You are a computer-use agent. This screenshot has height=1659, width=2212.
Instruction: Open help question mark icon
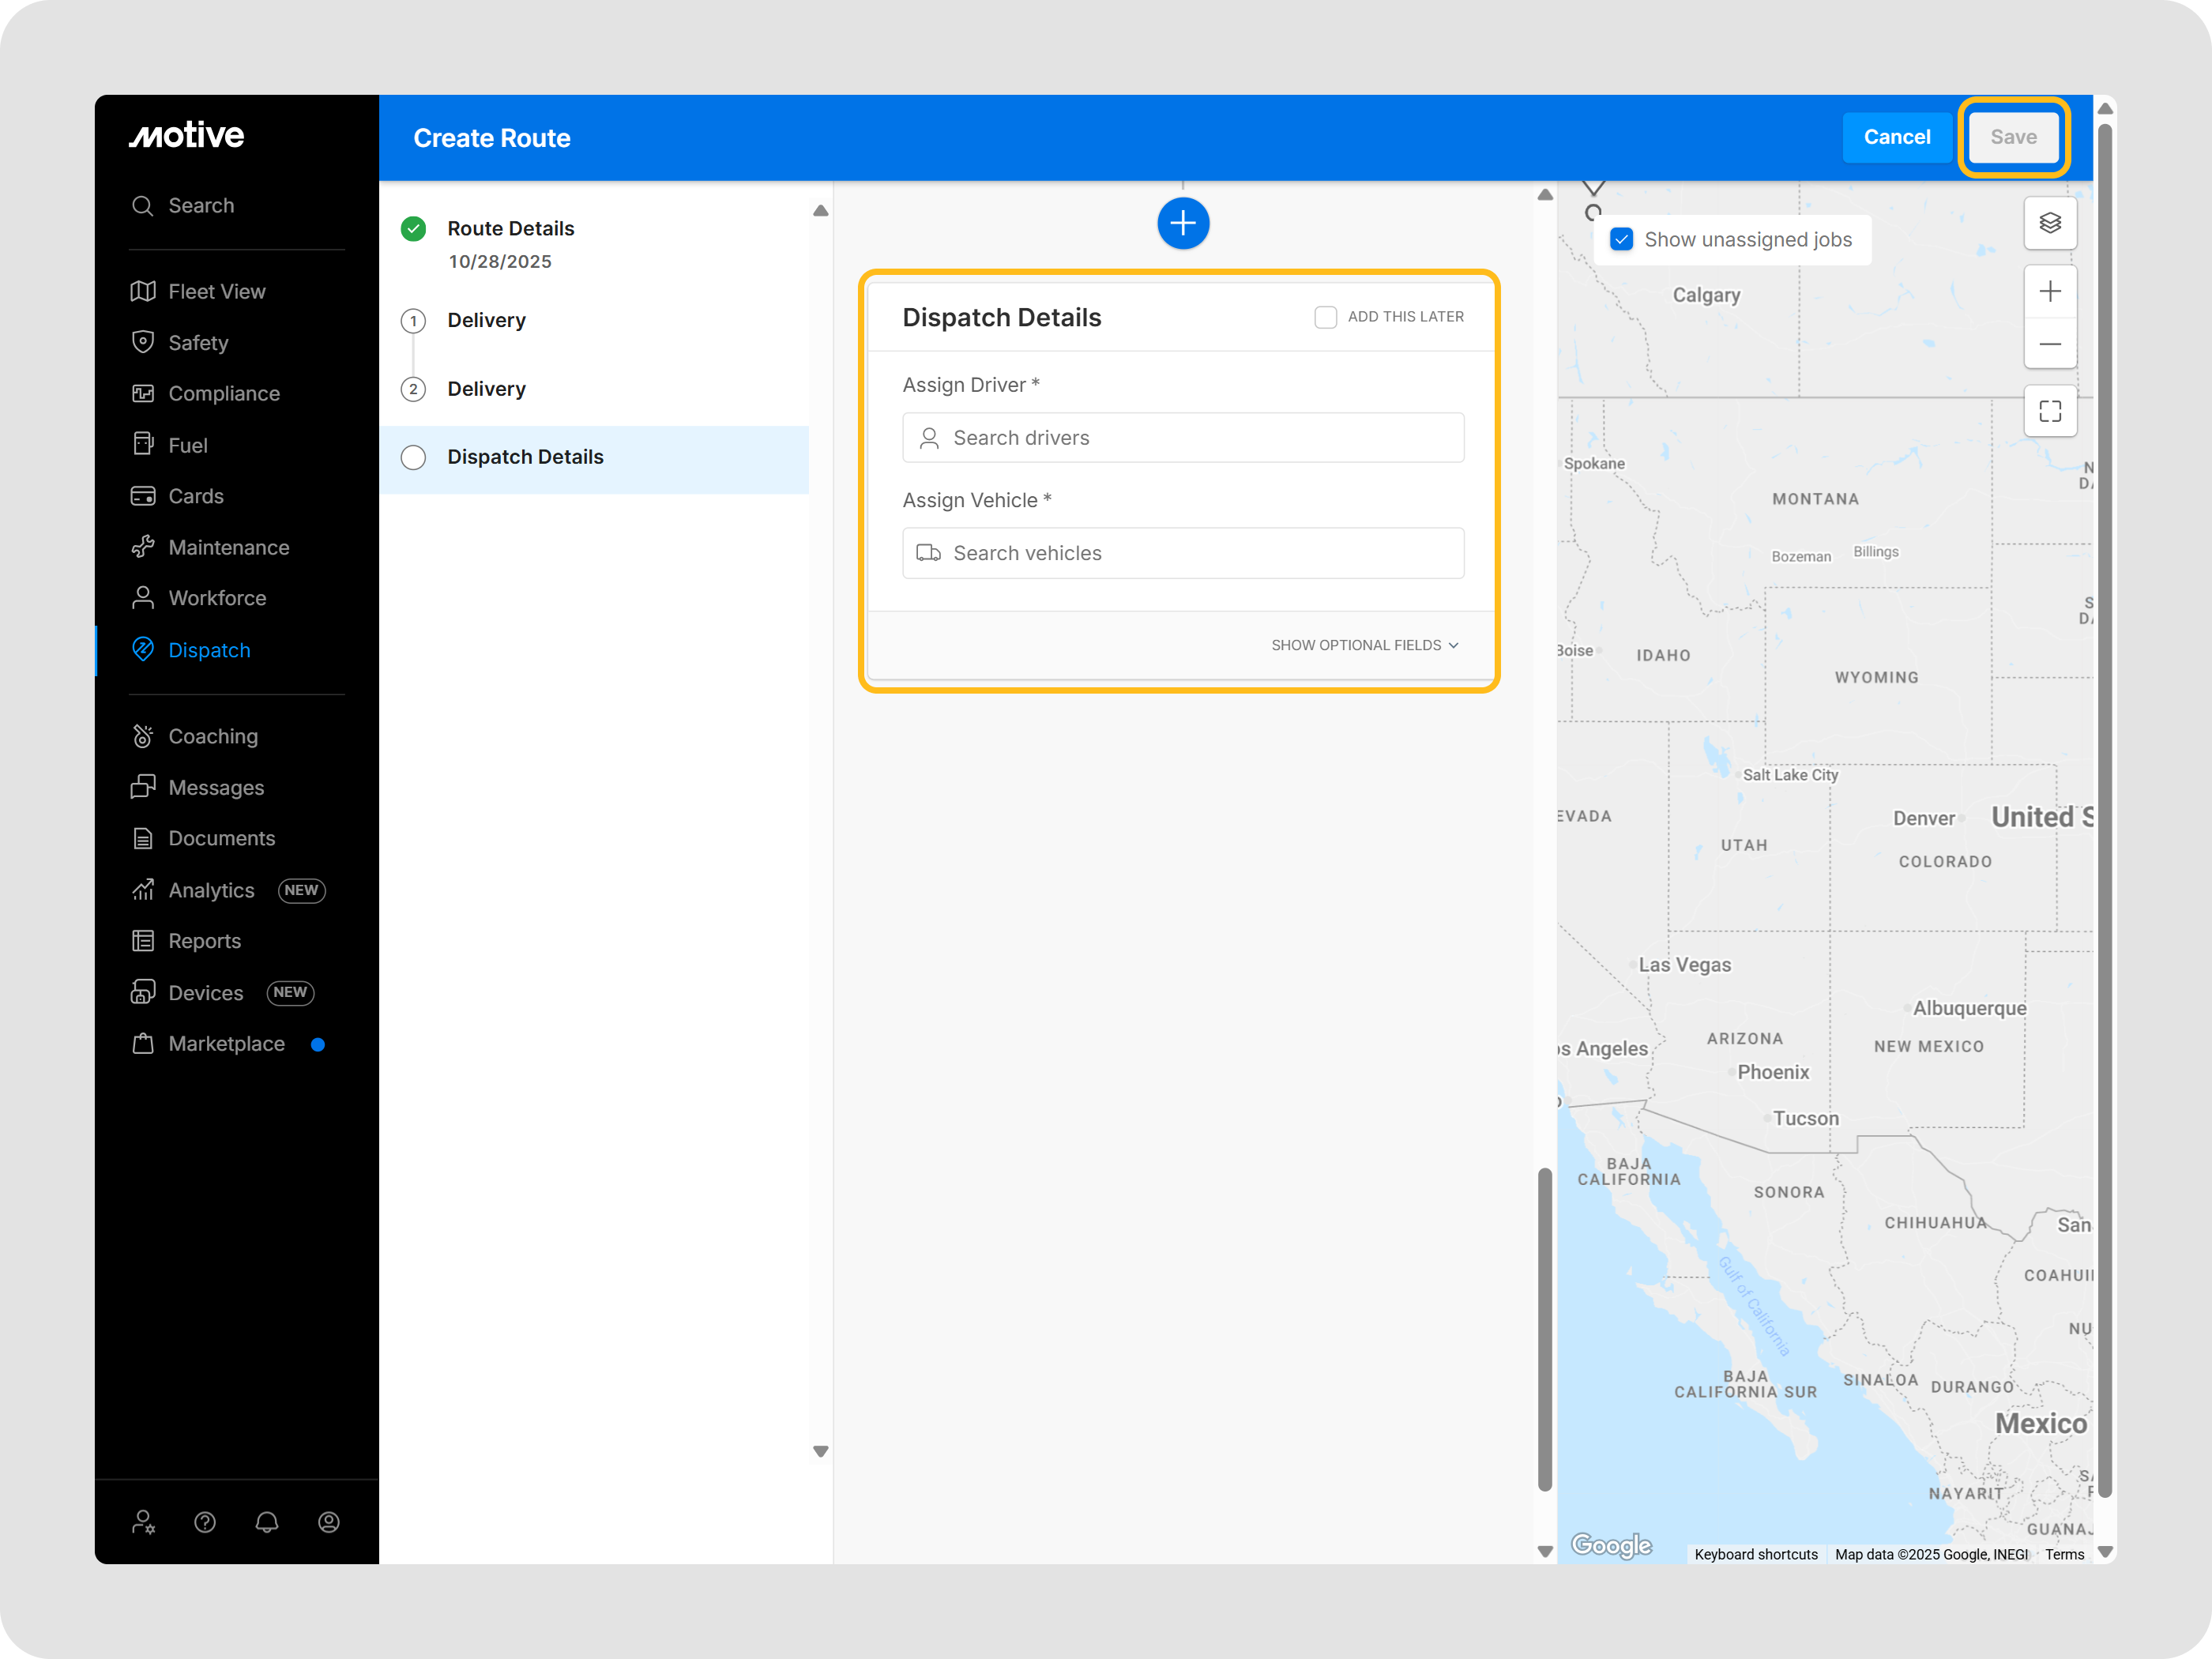click(x=205, y=1522)
